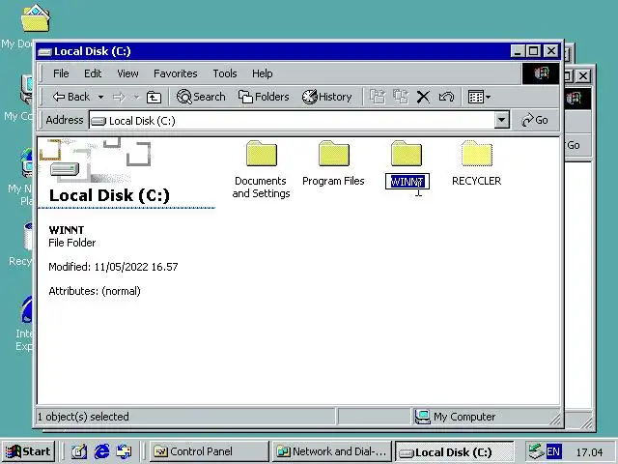Open the Help menu

click(262, 73)
